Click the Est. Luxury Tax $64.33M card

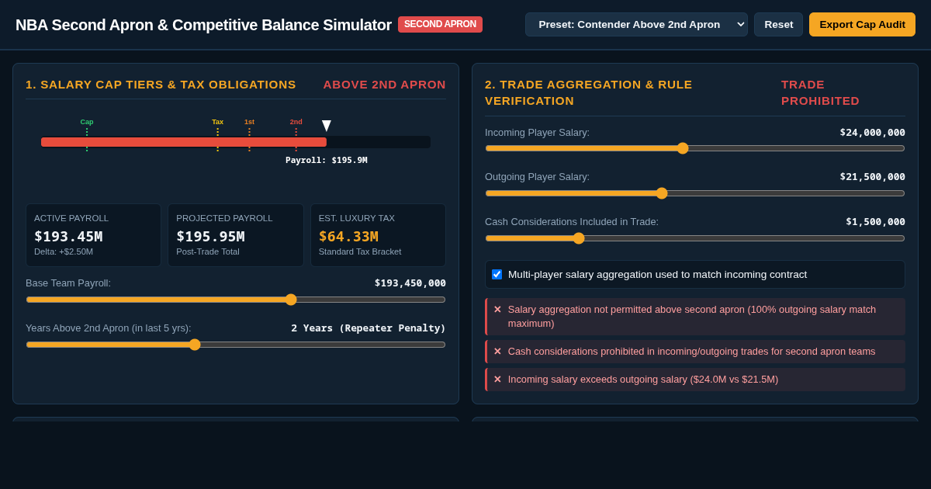tap(378, 235)
